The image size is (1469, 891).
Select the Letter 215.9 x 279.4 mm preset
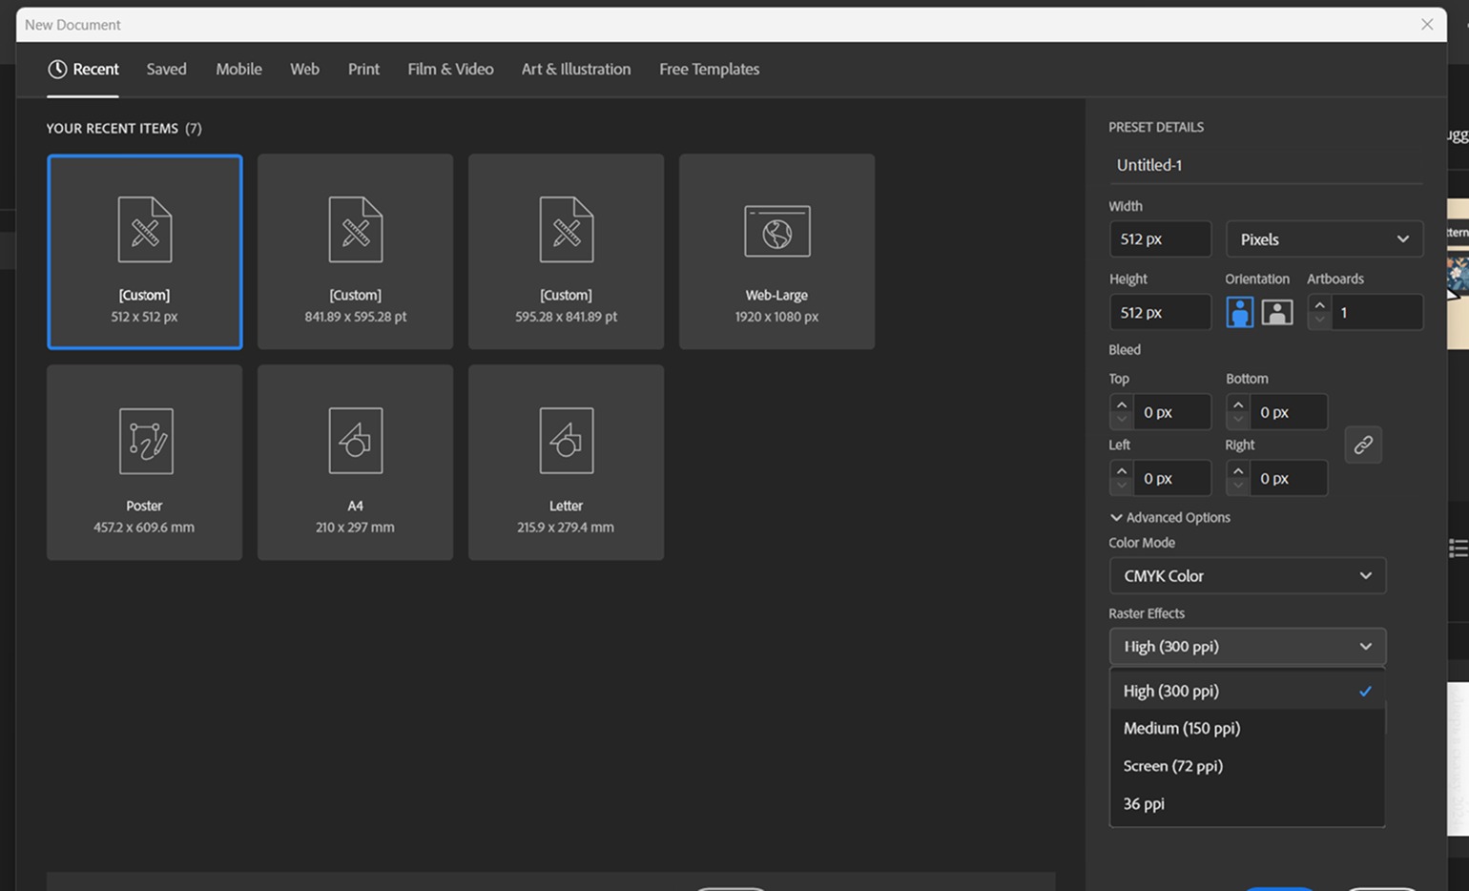coord(566,463)
